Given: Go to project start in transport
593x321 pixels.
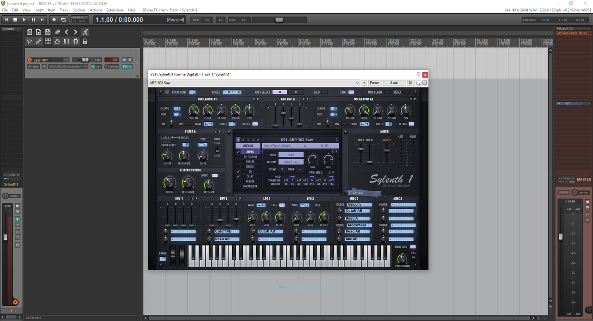Looking at the screenshot, I should pos(6,19).
